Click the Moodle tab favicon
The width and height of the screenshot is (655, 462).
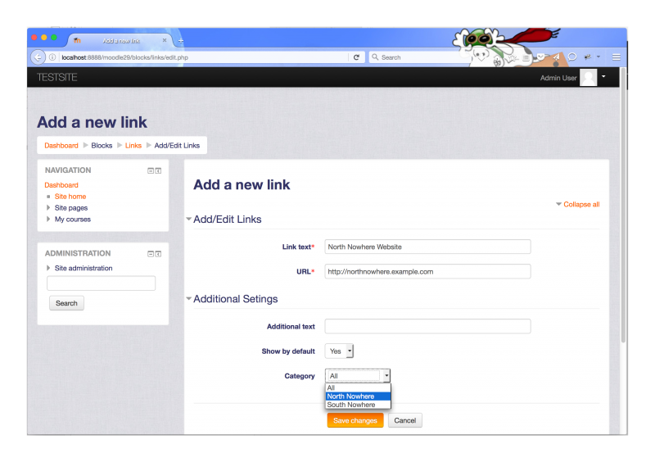pos(77,41)
